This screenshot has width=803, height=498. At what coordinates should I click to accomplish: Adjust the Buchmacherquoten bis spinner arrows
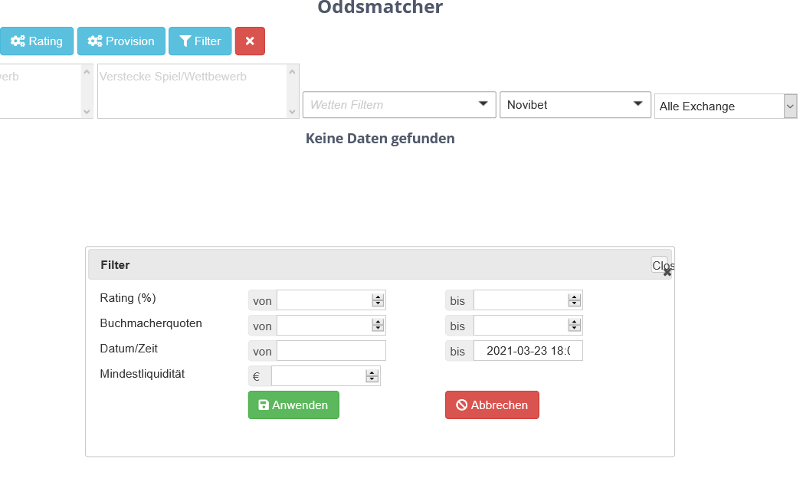click(575, 325)
